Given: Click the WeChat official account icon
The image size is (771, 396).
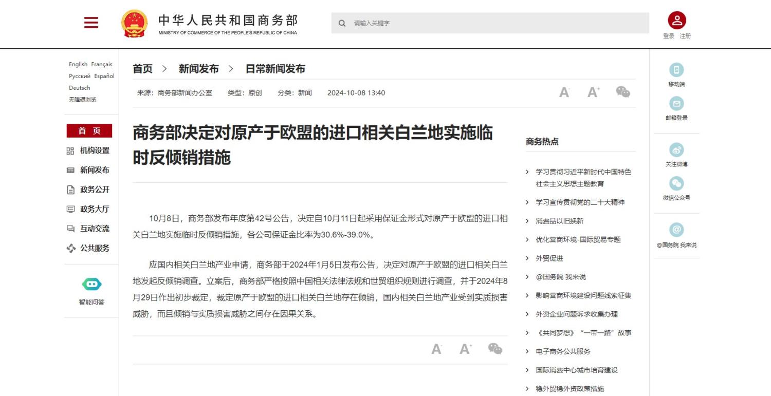Looking at the screenshot, I should click(x=676, y=184).
